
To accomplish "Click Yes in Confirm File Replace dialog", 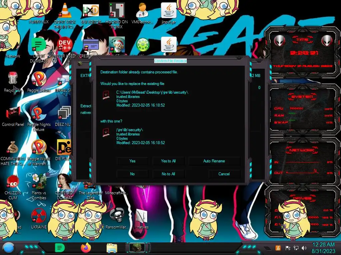I will 132,161.
